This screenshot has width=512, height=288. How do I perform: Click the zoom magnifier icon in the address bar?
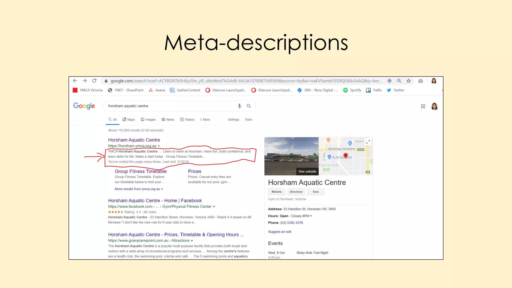tap(399, 81)
